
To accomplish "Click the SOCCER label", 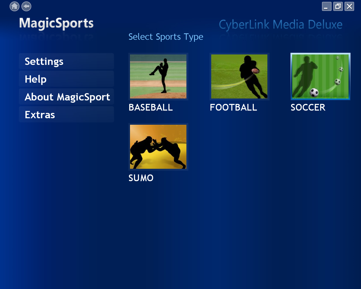I will click(x=308, y=108).
